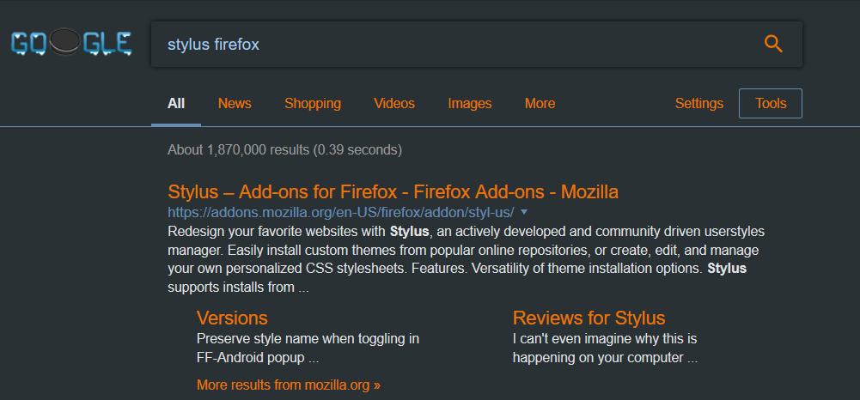Click the 'About 1,870,000 results' stats text
The width and height of the screenshot is (860, 400).
284,149
